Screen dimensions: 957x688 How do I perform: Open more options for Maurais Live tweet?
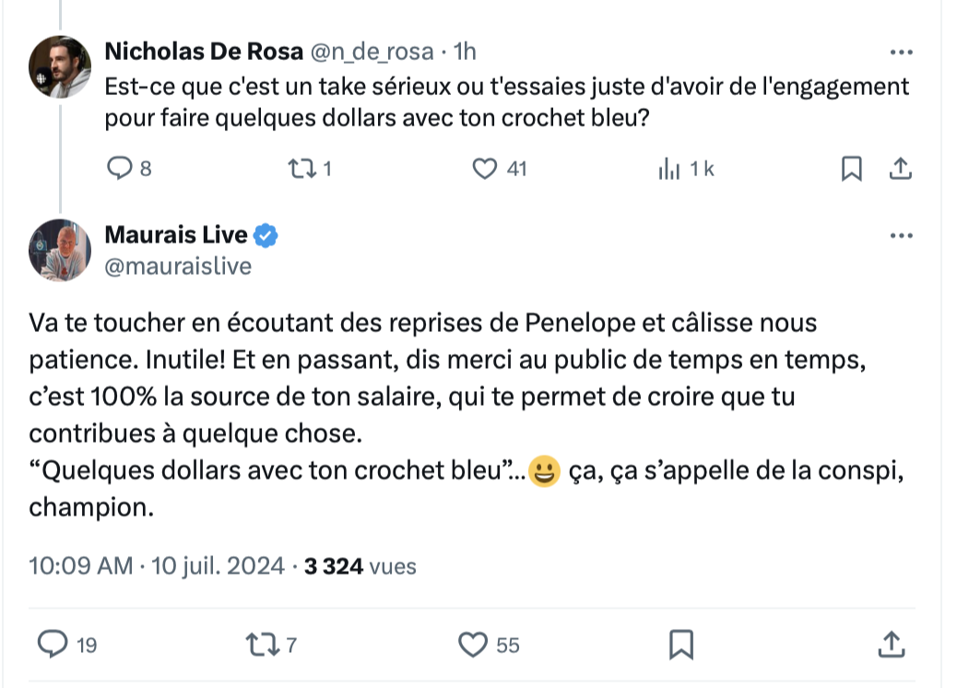click(x=901, y=235)
